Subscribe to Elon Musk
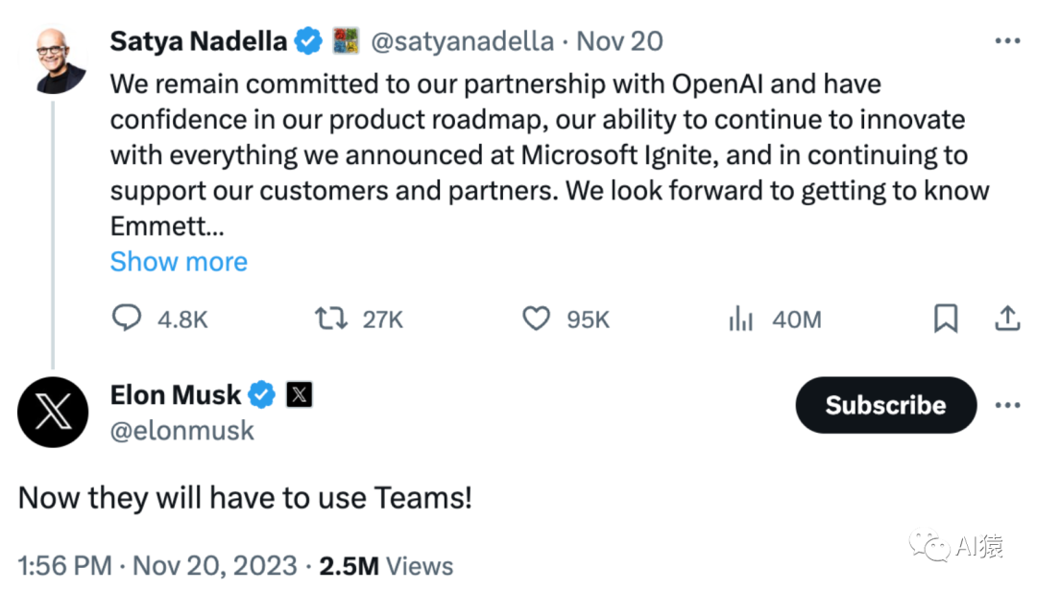This screenshot has width=1037, height=592. click(x=885, y=405)
